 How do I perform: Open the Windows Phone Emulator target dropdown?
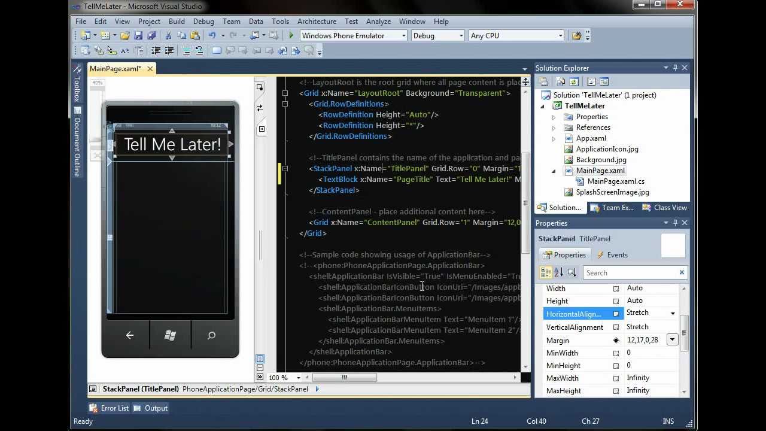click(x=404, y=36)
